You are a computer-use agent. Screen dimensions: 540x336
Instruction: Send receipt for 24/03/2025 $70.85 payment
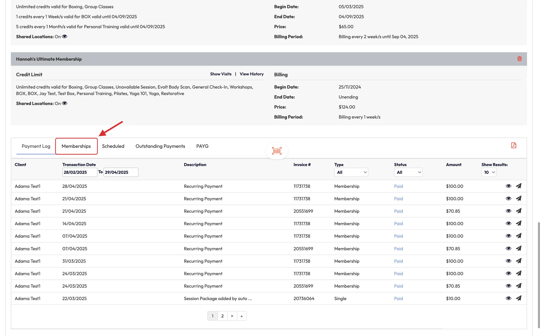[x=518, y=286]
